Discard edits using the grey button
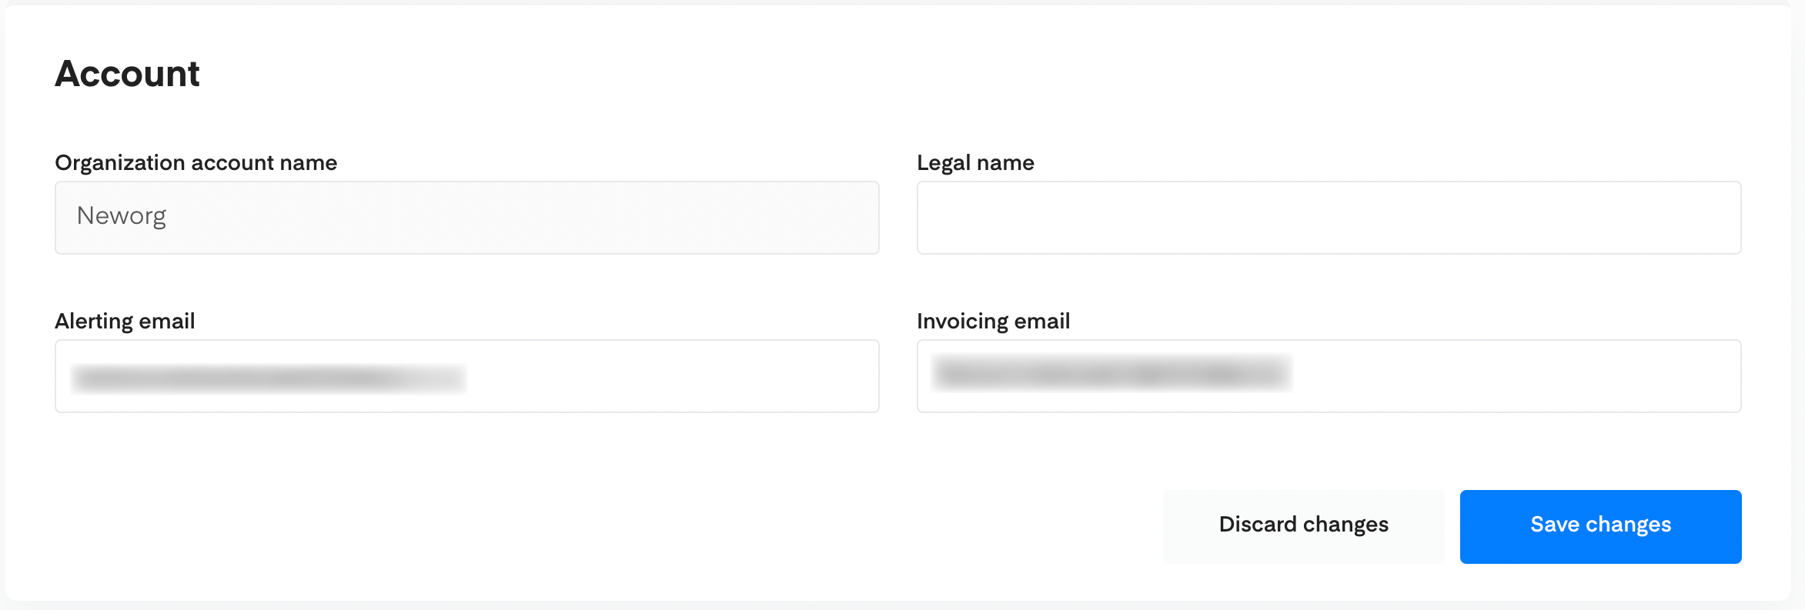Image resolution: width=1805 pixels, height=610 pixels. [x=1303, y=526]
